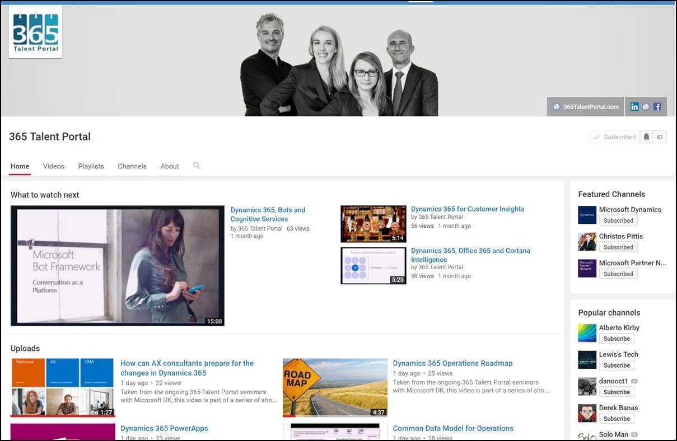This screenshot has width=677, height=441.
Task: Open the Alberto Kirby channel name link
Action: [619, 327]
